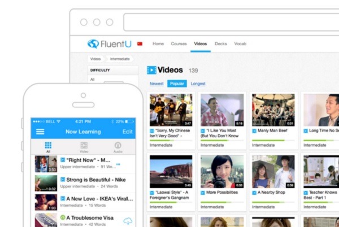Open the Home tab
Viewport: 339px width, 227px height.
coord(158,44)
